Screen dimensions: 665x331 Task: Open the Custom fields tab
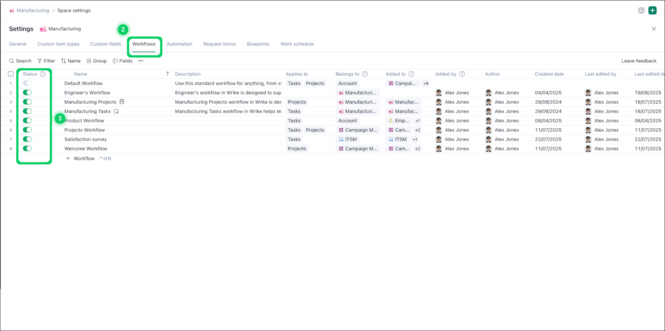pyautogui.click(x=106, y=44)
